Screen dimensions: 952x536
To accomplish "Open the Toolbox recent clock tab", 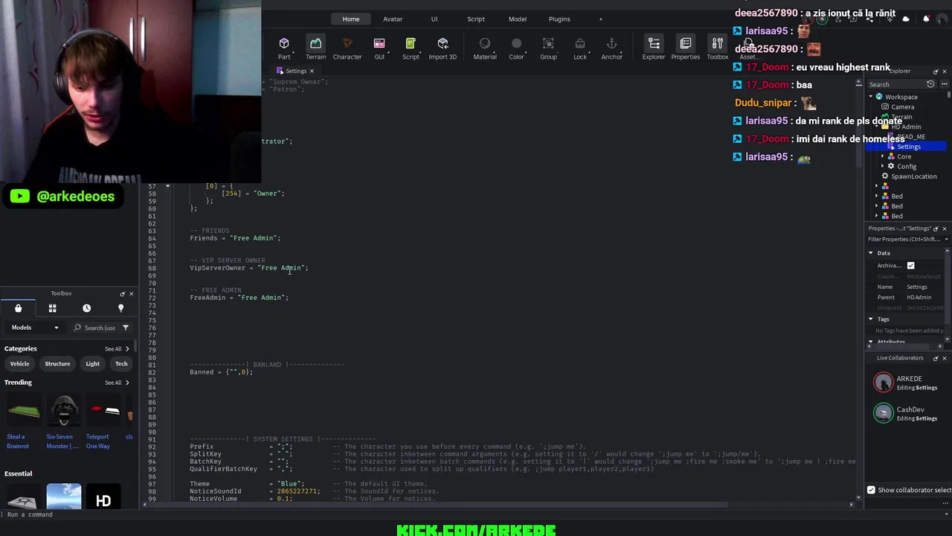I will tap(86, 308).
